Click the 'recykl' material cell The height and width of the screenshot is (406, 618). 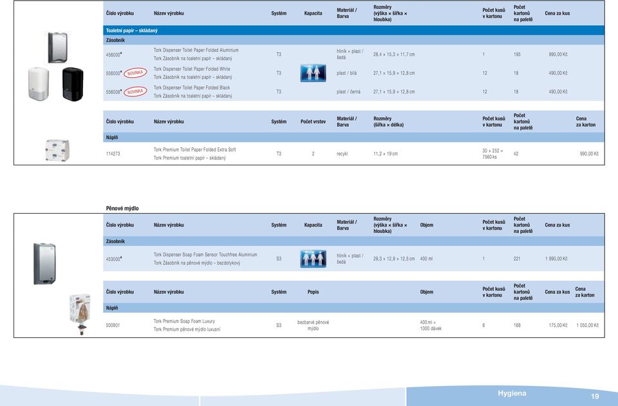click(342, 154)
